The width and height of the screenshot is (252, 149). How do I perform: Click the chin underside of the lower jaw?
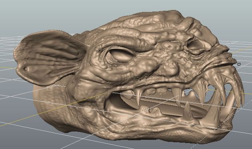[x=161, y=137]
